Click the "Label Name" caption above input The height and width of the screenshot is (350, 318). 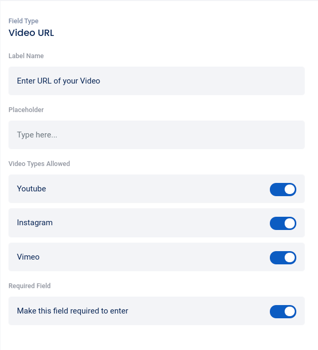click(26, 56)
